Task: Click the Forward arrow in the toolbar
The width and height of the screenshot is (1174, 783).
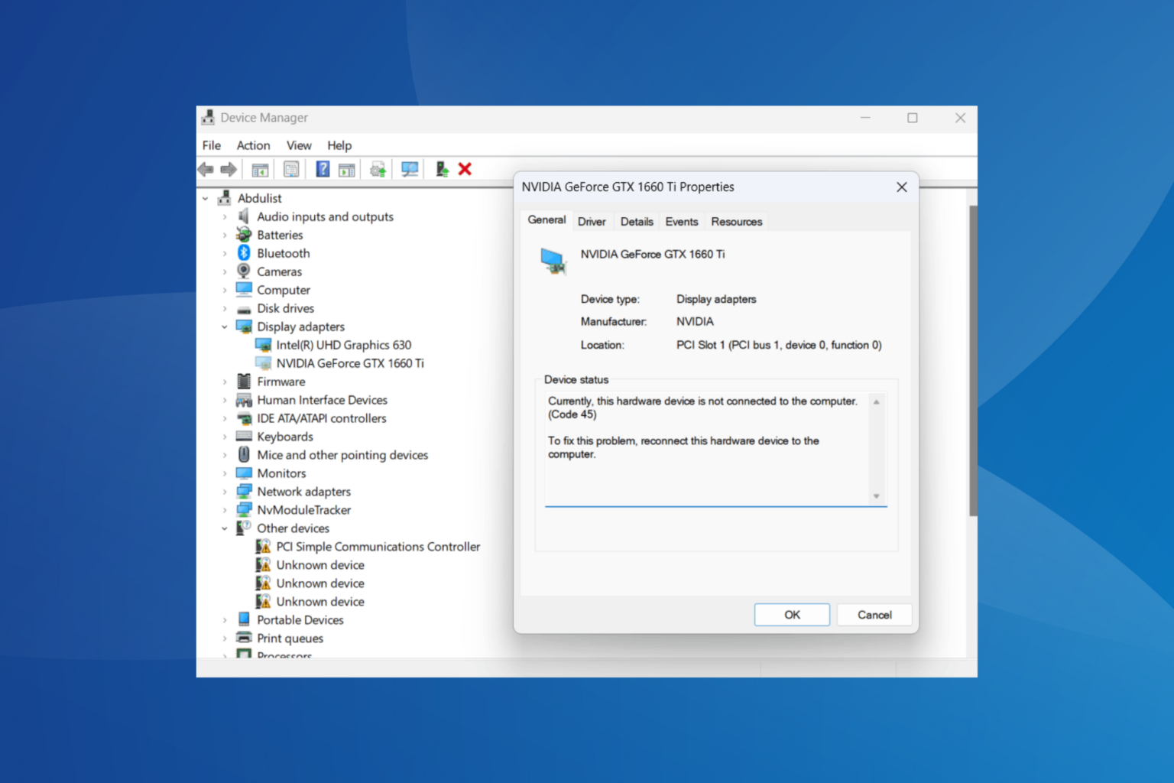Action: 228,169
